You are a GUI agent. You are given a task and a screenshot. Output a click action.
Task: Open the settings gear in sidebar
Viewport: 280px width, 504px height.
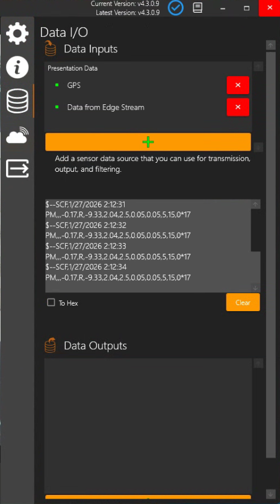tap(17, 33)
